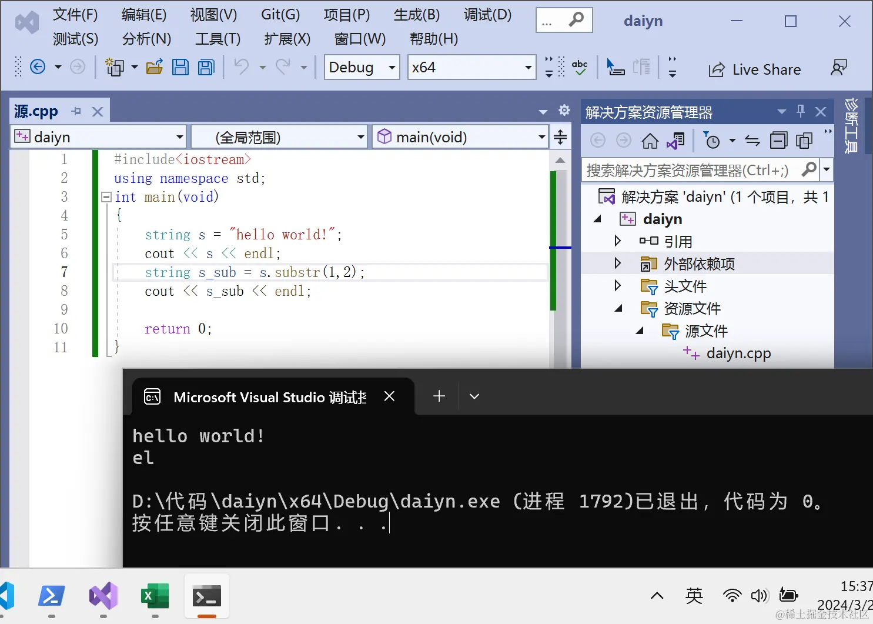Image resolution: width=873 pixels, height=624 pixels.
Task: Collapse the 资源文件 folder
Action: 618,308
